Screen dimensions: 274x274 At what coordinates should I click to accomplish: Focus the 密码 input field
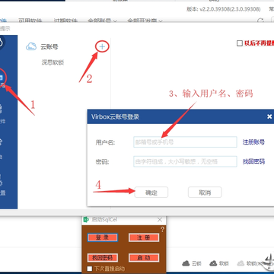185,161
